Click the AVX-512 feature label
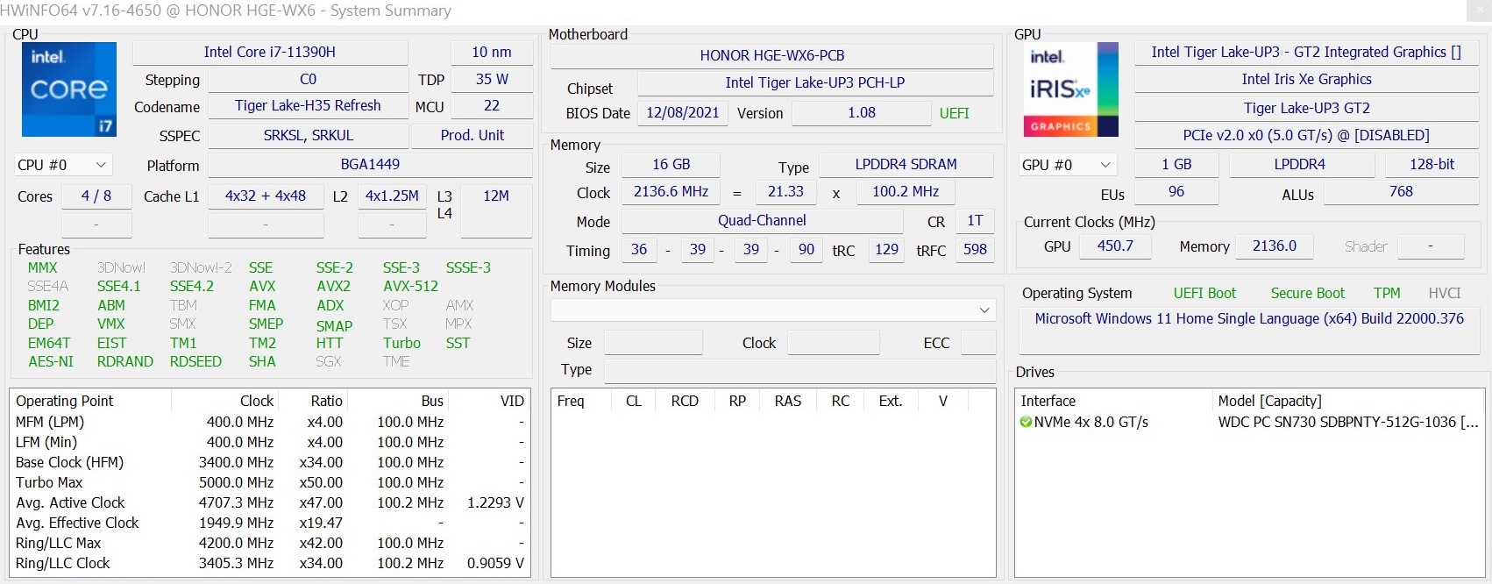This screenshot has width=1492, height=584. 410,286
